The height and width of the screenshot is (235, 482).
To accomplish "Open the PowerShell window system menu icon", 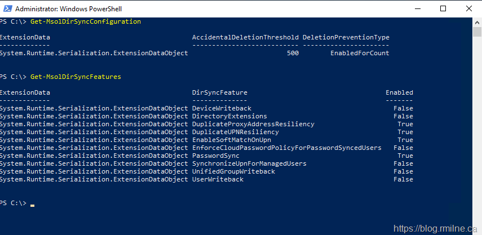I will 6,8.
